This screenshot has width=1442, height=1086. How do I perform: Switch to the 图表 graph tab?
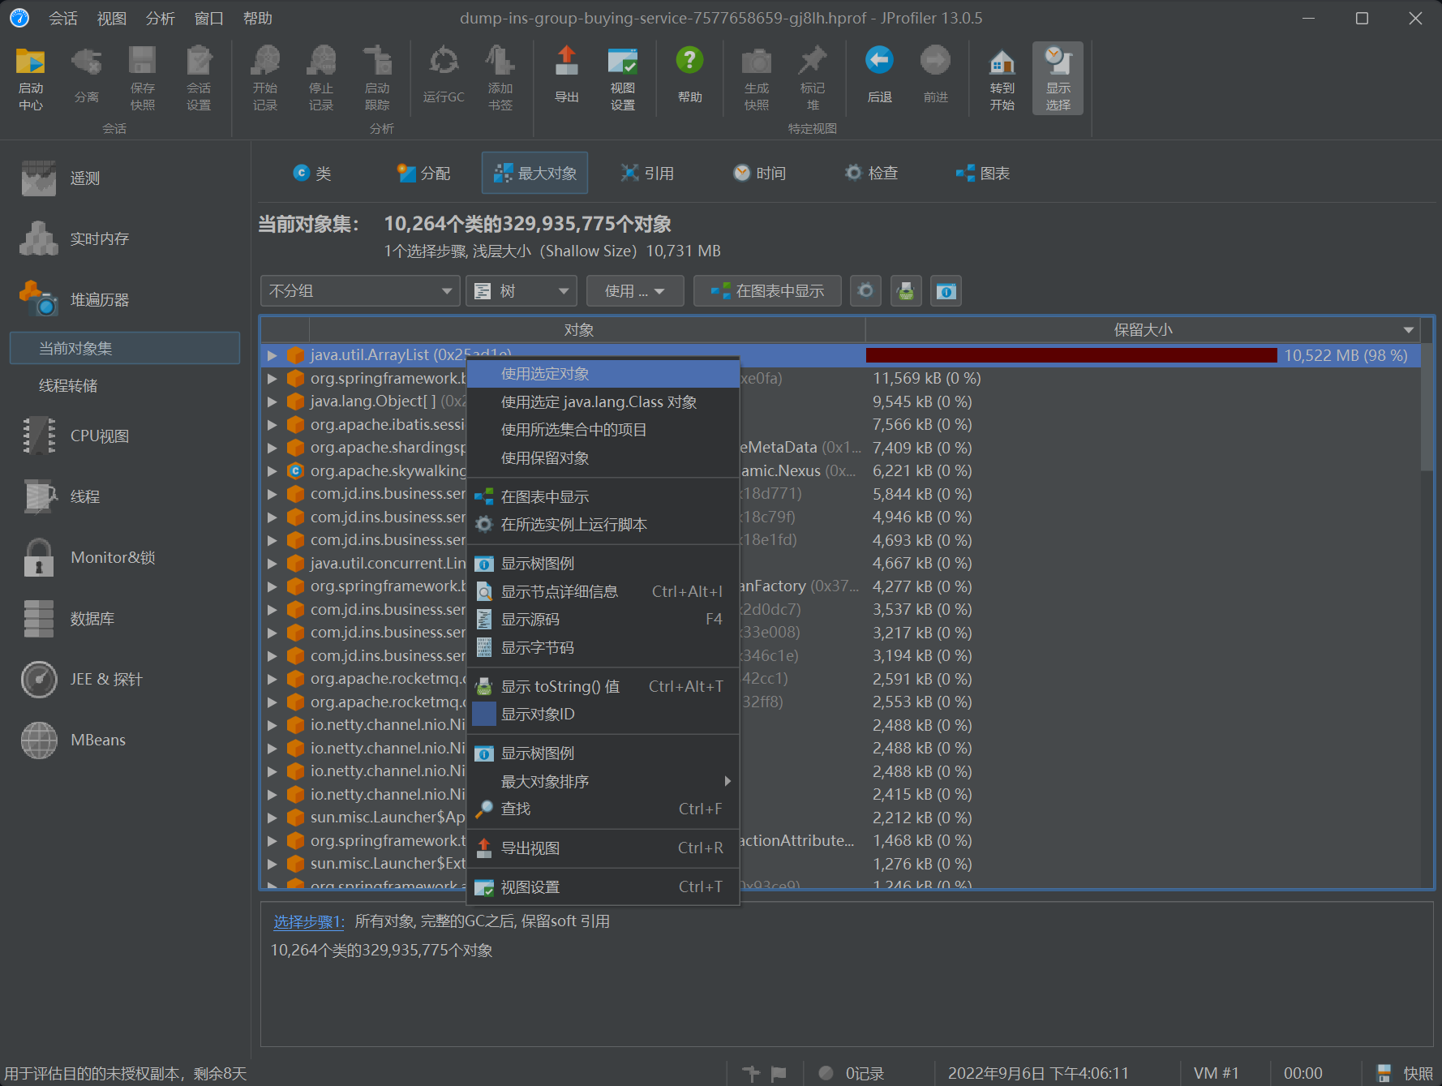(x=983, y=173)
